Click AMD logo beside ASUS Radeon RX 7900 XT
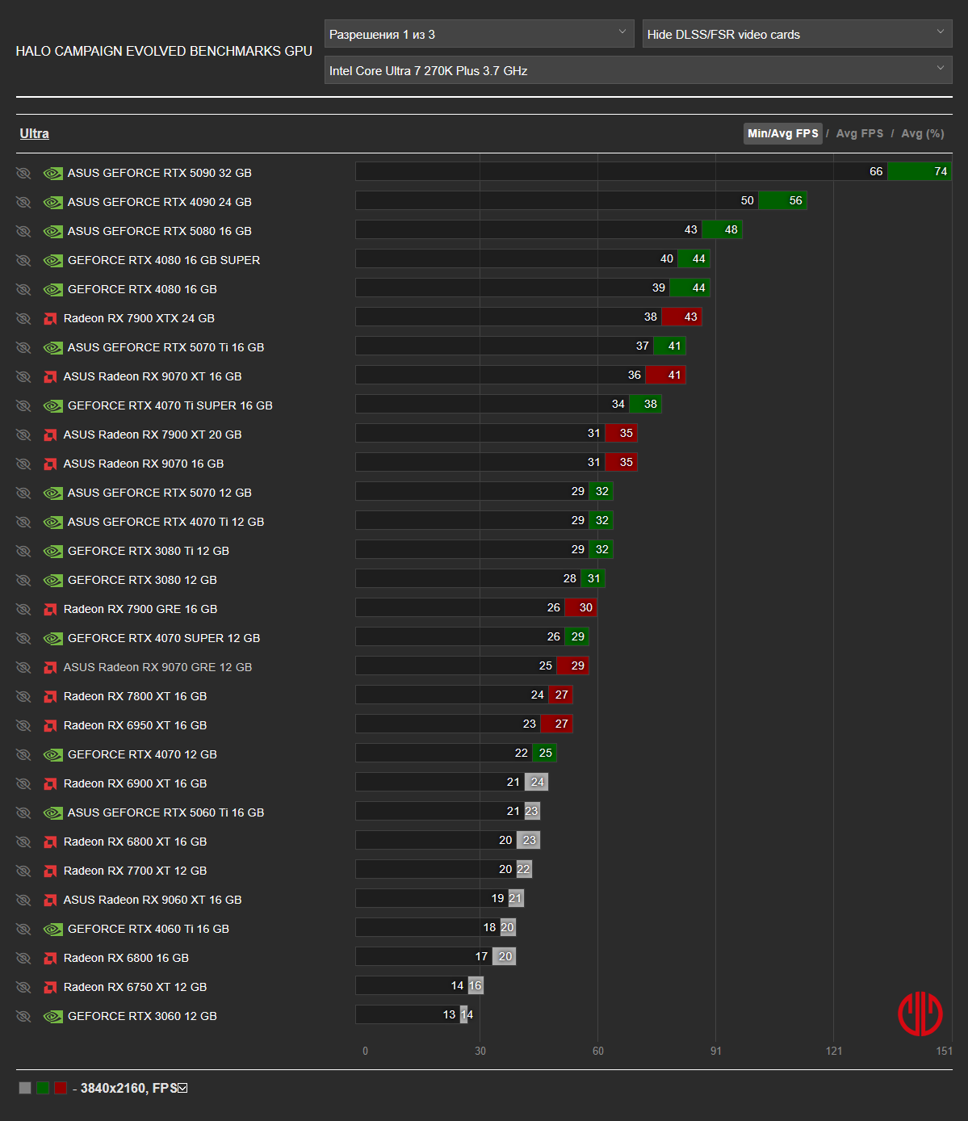Screen dimensions: 968x1121 (50, 435)
